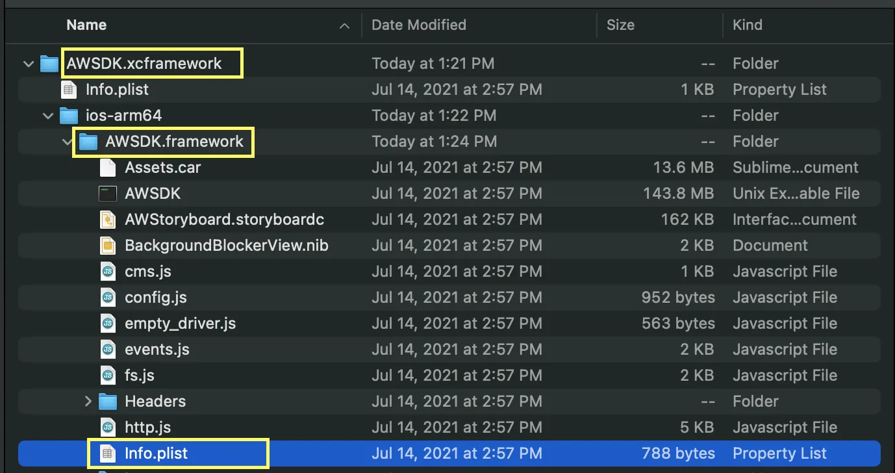Sort by the Name column header
The width and height of the screenshot is (895, 473).
pos(86,25)
